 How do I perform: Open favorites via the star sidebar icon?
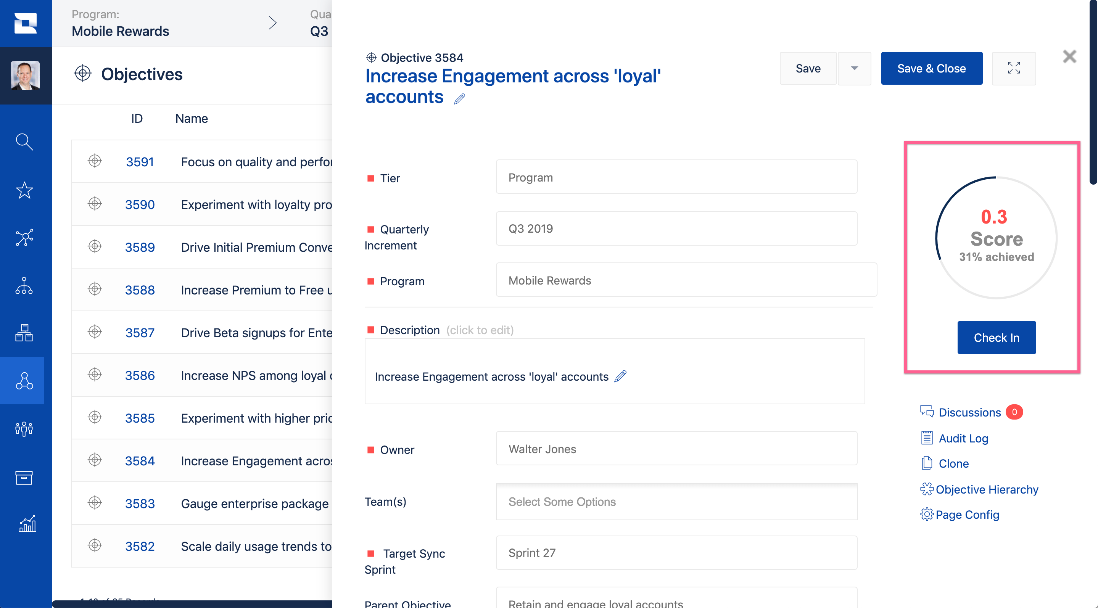[24, 190]
